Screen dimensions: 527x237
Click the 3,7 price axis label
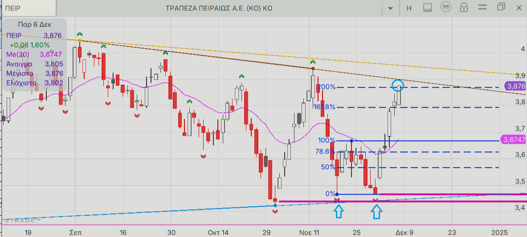520,128
